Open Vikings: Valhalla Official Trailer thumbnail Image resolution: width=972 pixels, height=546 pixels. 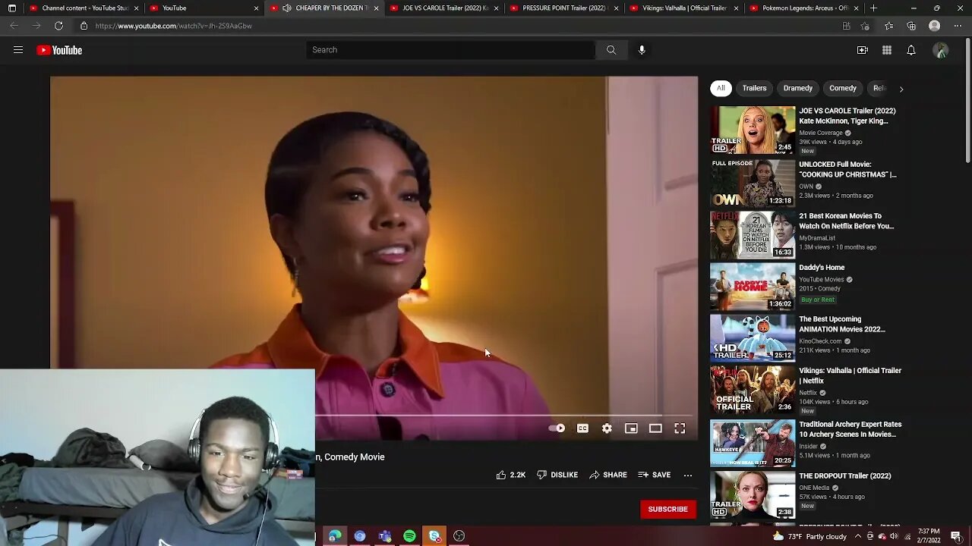(x=753, y=390)
